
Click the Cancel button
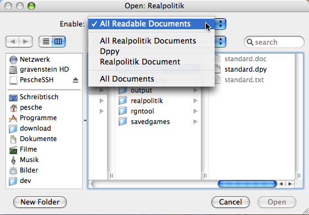point(231,202)
